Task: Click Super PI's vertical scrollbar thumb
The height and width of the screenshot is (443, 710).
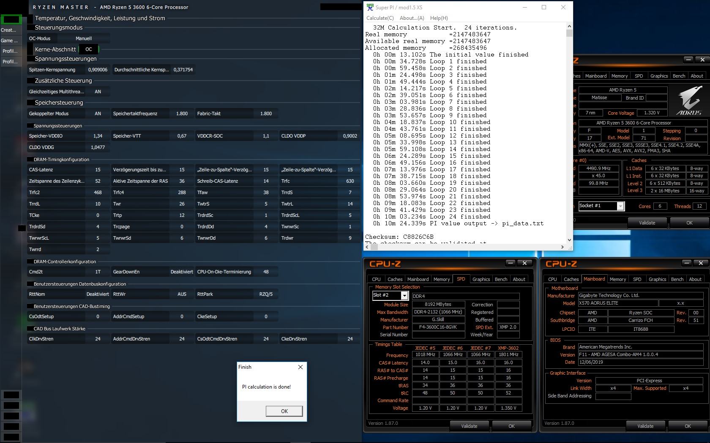Action: tap(569, 33)
